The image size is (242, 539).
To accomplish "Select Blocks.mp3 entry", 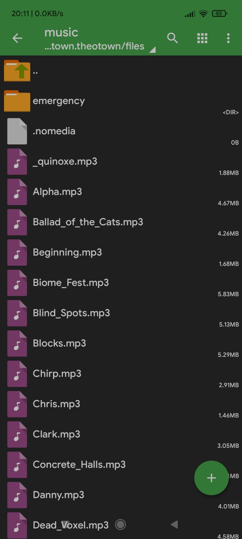I will pos(121,344).
